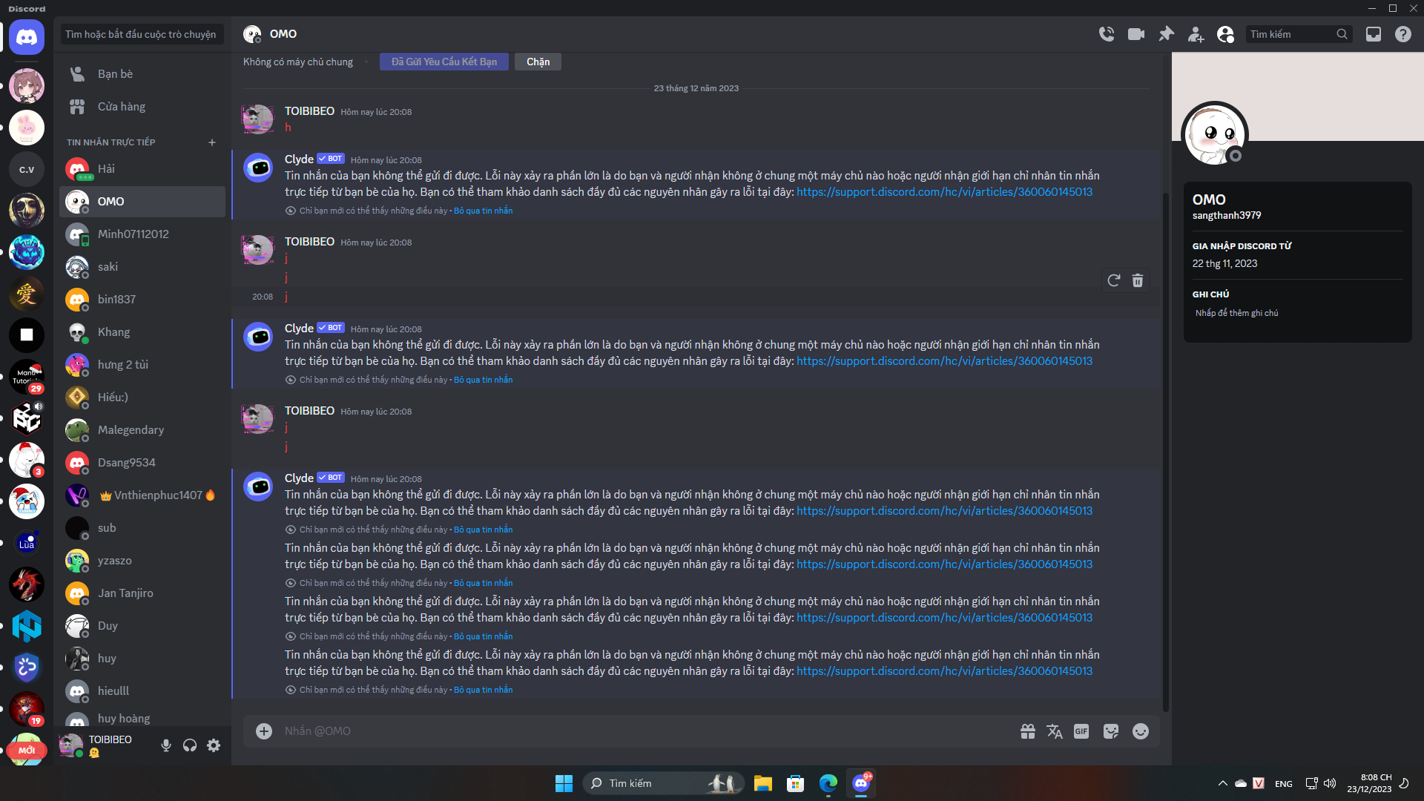
Task: Open the gift Nitro icon
Action: coord(1028,731)
